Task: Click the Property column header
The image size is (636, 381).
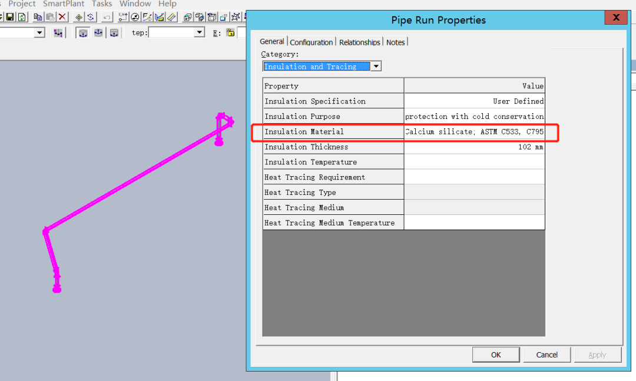Action: (333, 85)
